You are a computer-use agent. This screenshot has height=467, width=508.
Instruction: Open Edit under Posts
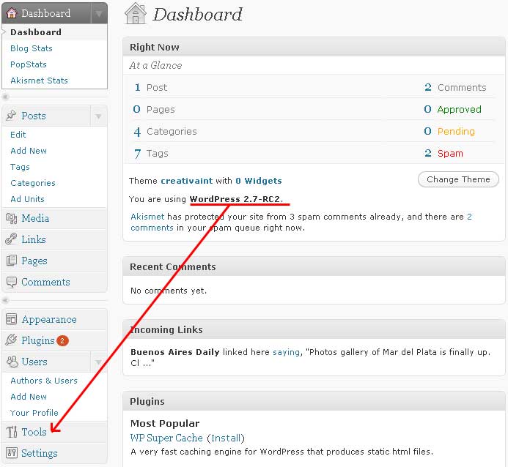click(x=18, y=135)
